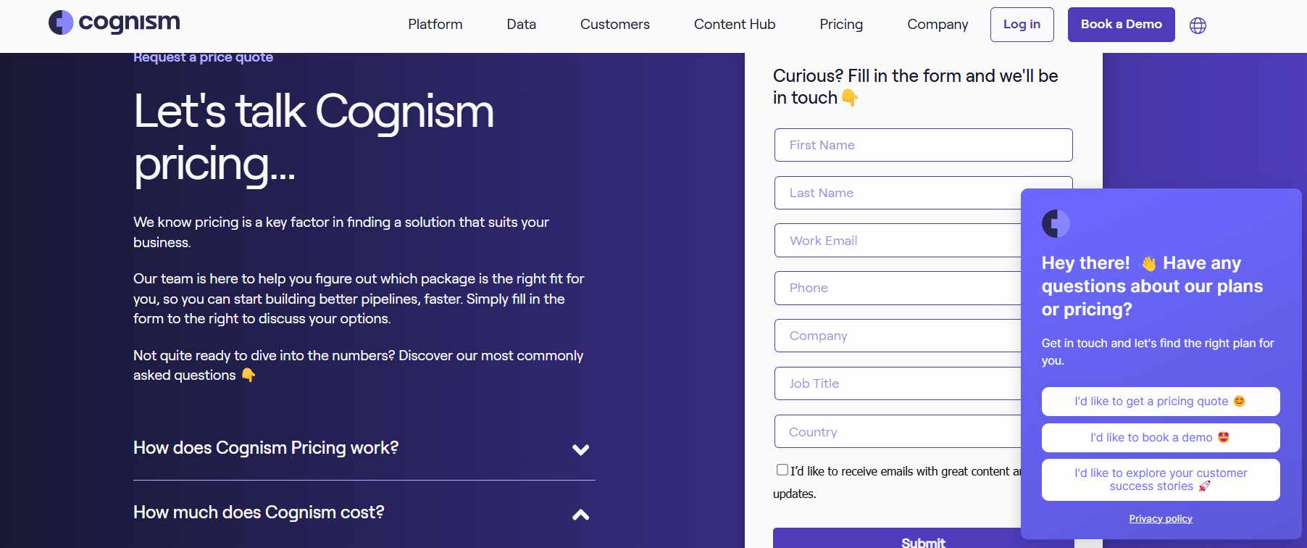The image size is (1307, 548).
Task: Open the Content Hub menu
Action: tap(735, 25)
